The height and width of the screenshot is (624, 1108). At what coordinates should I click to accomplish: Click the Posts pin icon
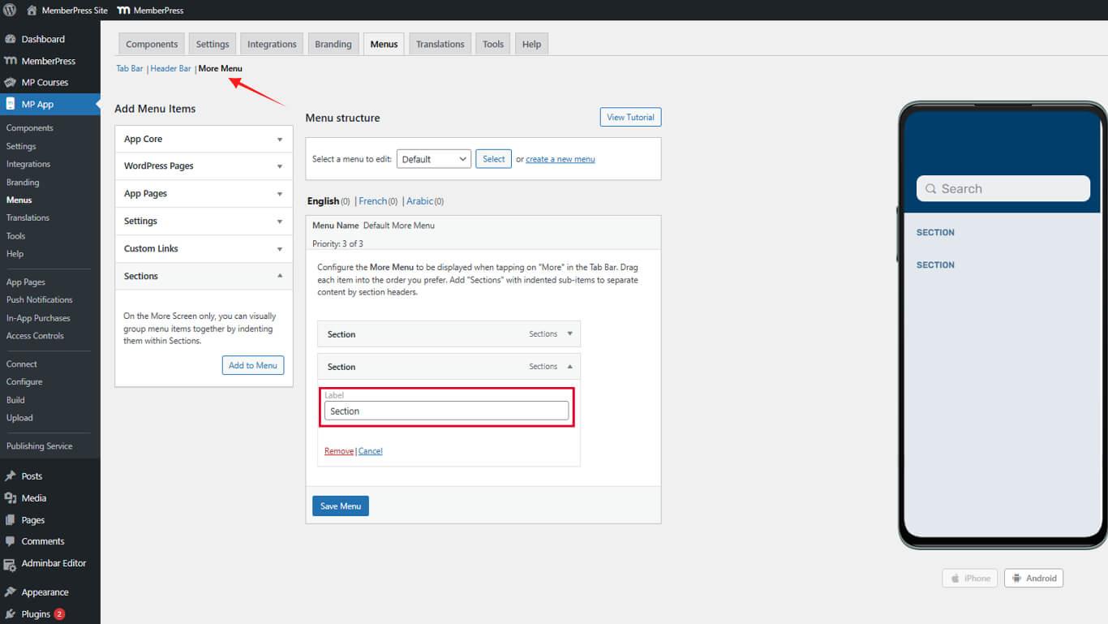tap(11, 476)
